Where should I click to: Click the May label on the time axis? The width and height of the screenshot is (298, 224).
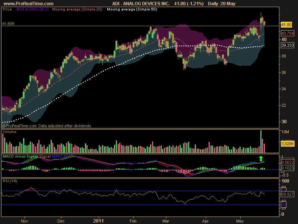click(x=240, y=221)
